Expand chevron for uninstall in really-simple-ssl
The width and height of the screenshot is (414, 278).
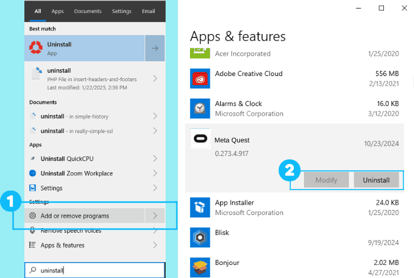155,131
